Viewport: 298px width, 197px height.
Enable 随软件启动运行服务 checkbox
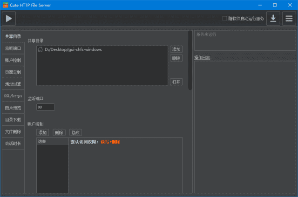pyautogui.click(x=224, y=19)
